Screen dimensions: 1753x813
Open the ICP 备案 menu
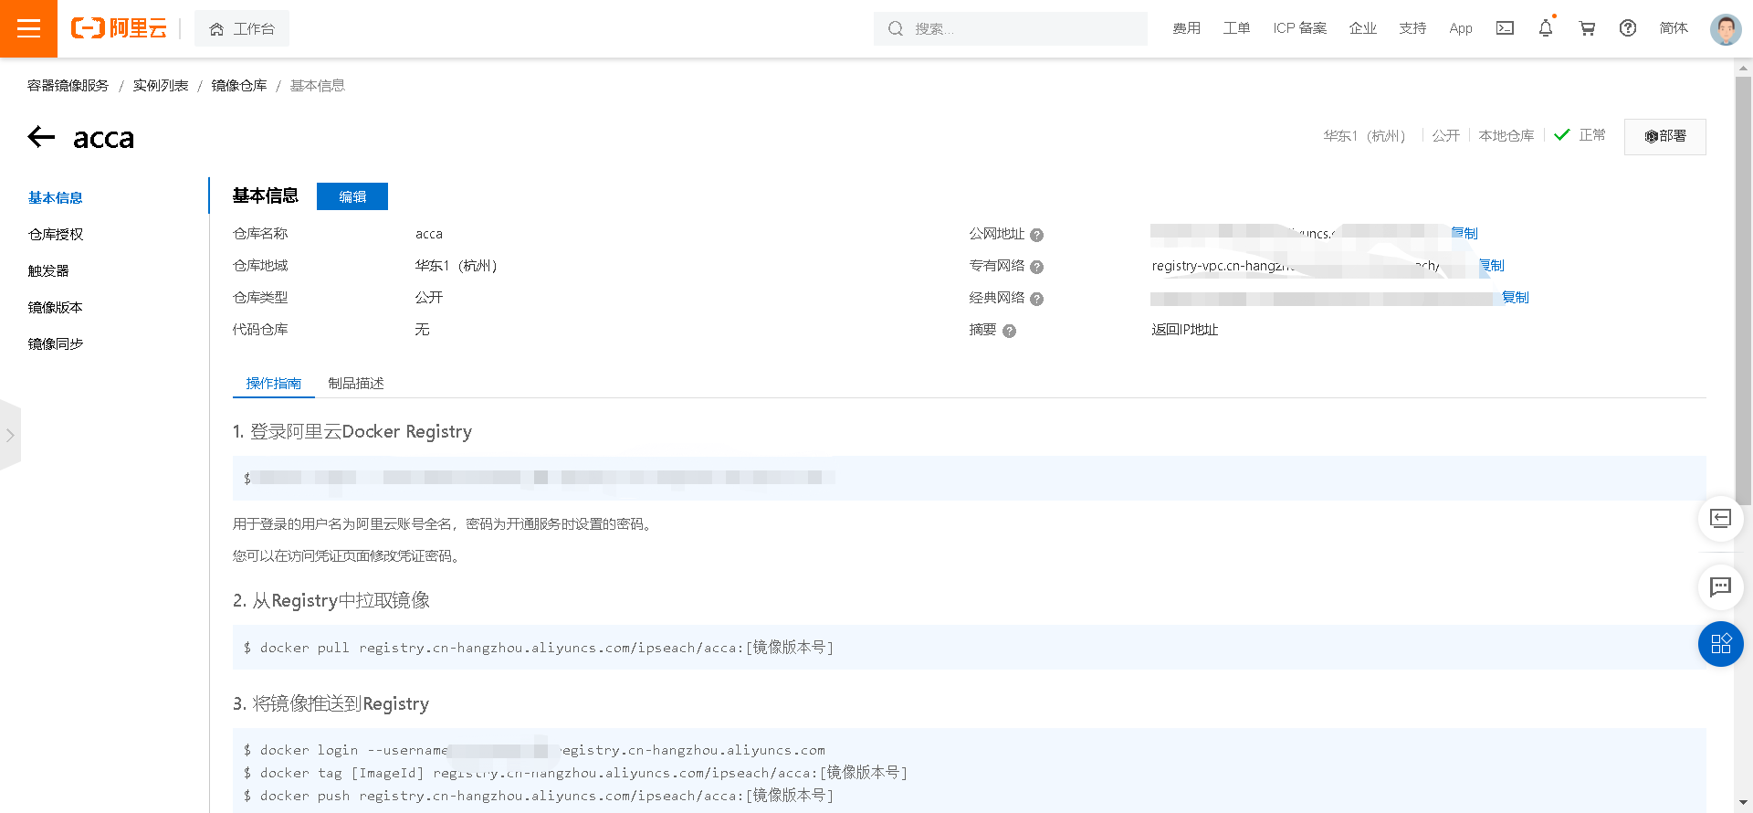1299,28
